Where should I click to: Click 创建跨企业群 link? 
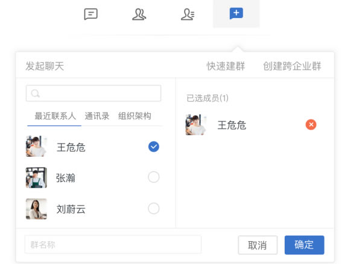pyautogui.click(x=292, y=66)
